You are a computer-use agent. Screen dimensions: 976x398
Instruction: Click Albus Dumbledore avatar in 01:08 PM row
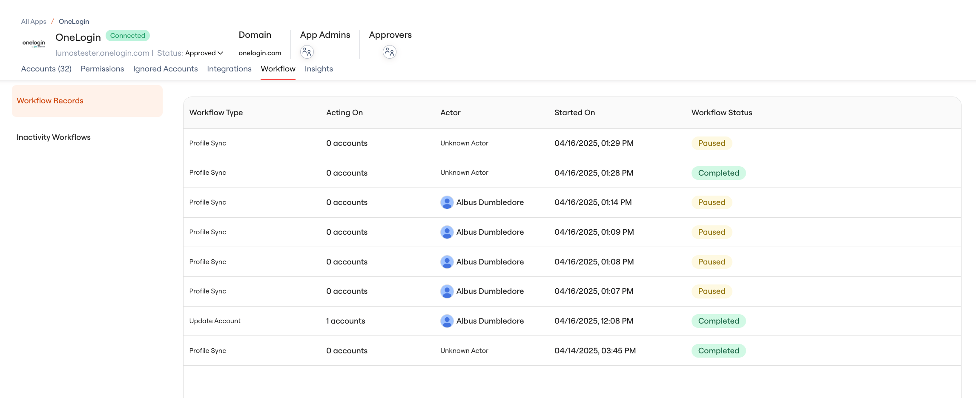click(447, 262)
